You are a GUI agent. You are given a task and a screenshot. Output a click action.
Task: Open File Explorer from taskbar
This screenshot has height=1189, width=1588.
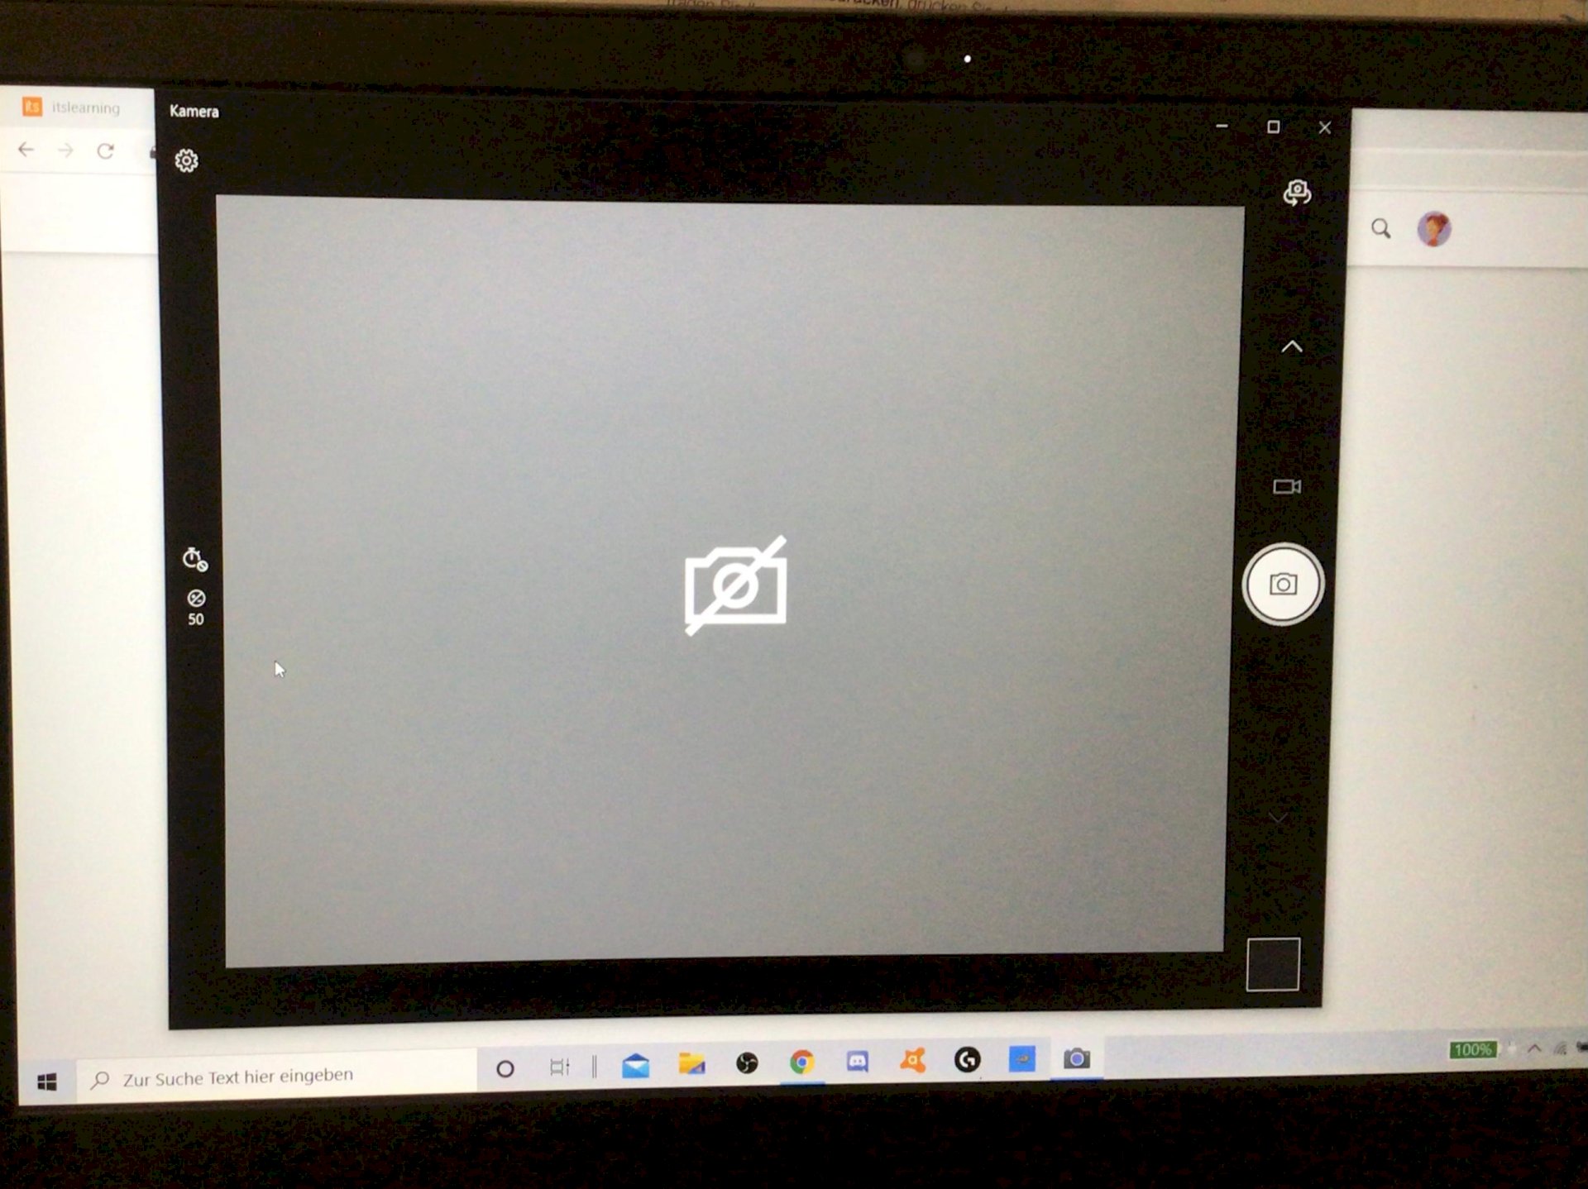tap(691, 1063)
